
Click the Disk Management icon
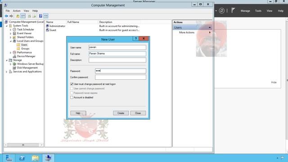(14, 68)
